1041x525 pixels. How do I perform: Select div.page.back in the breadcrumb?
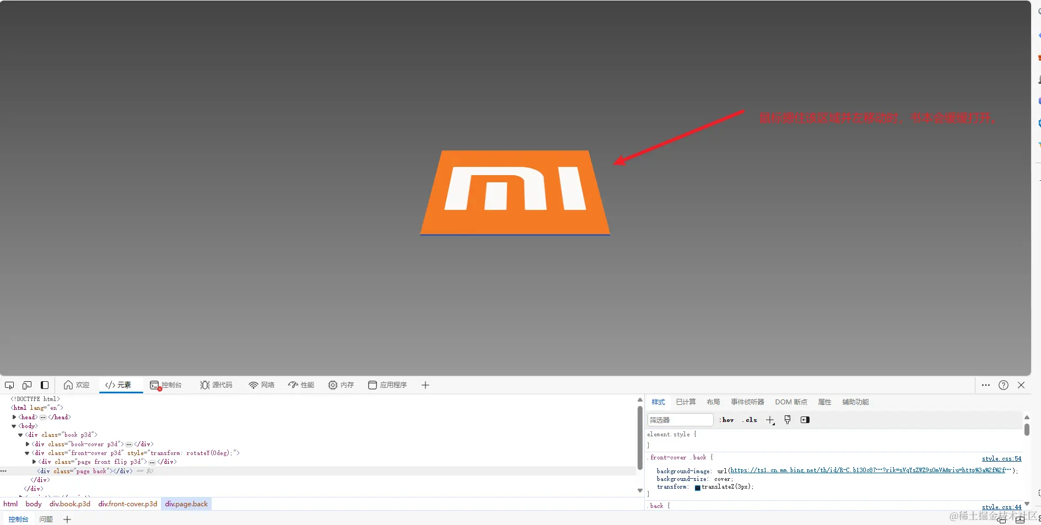186,504
